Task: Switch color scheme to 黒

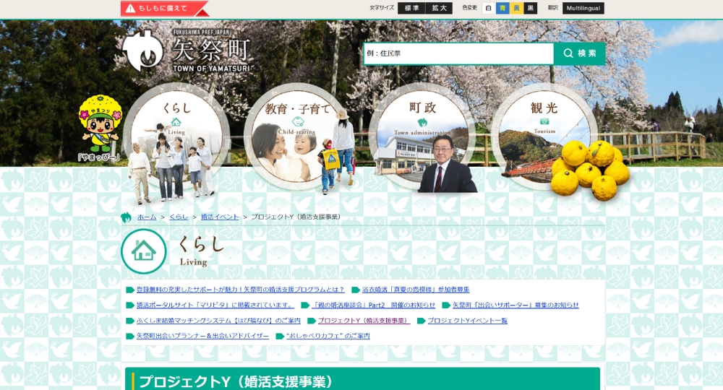Action: pyautogui.click(x=531, y=8)
